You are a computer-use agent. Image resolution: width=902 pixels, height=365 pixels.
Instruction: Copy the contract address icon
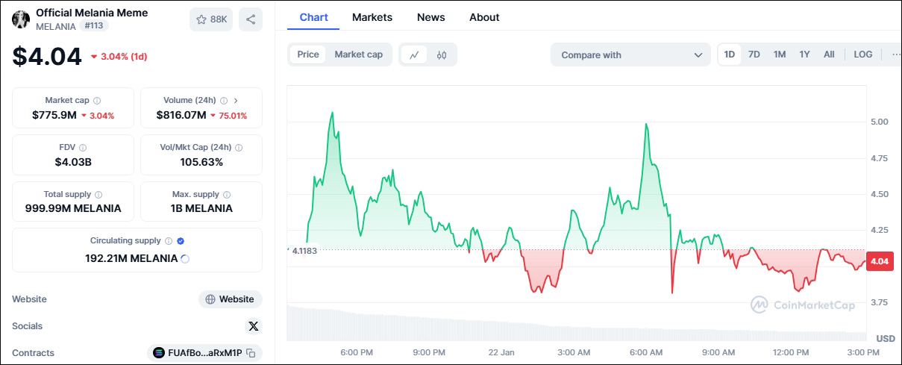251,353
